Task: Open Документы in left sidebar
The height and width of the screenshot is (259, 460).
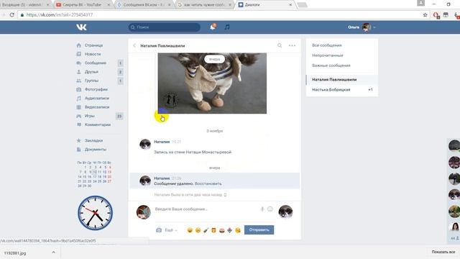Action: click(x=96, y=149)
